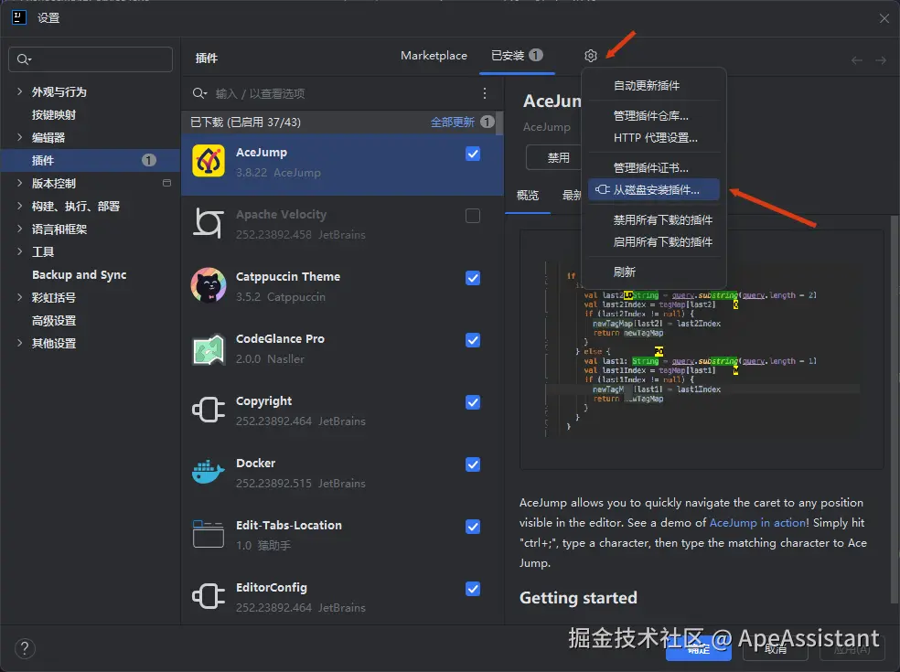Click the settings search magnifier icon
The width and height of the screenshot is (900, 672).
24,59
